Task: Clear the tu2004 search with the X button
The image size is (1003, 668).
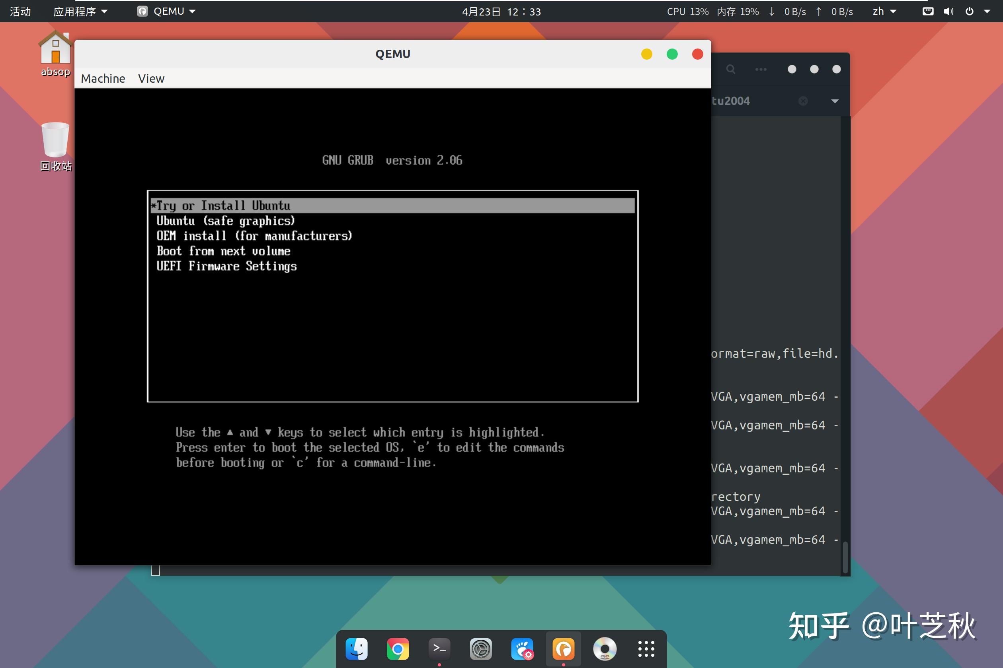Action: (x=803, y=101)
